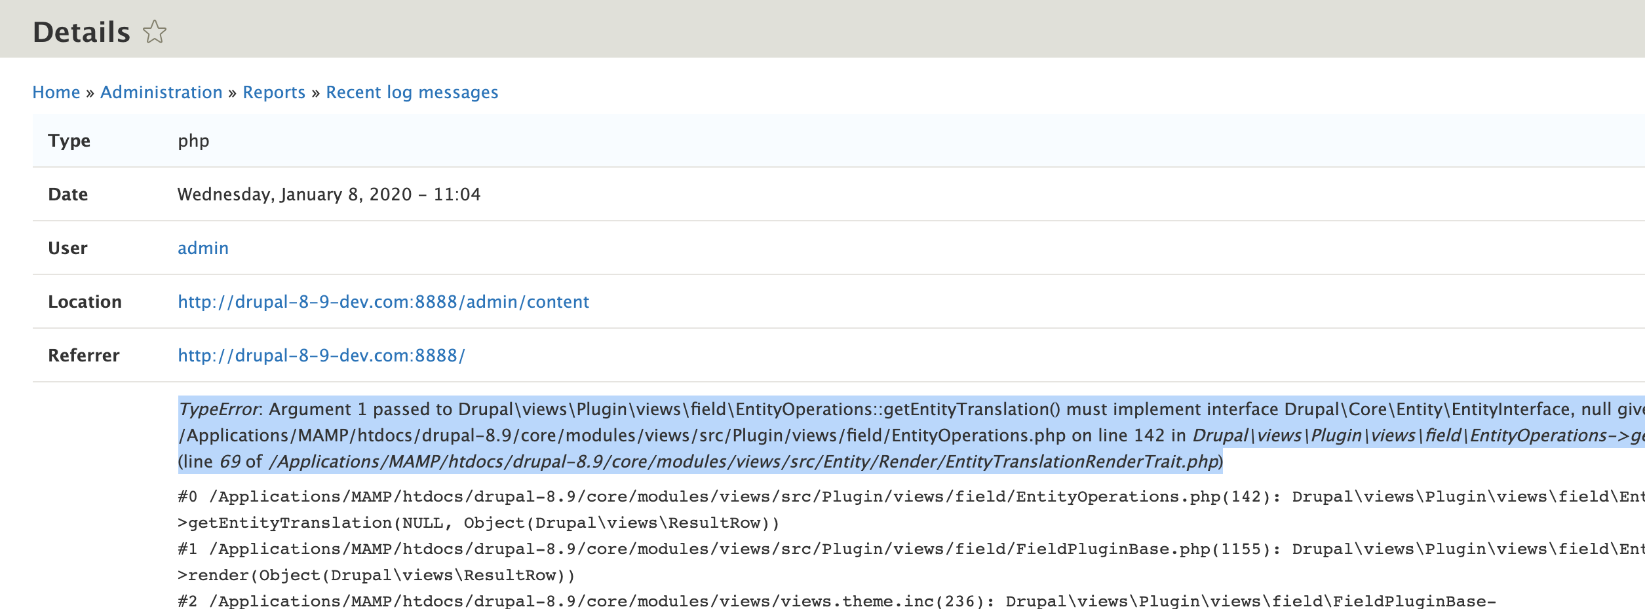
Task: Open Reports breadcrumb link
Action: tap(274, 92)
